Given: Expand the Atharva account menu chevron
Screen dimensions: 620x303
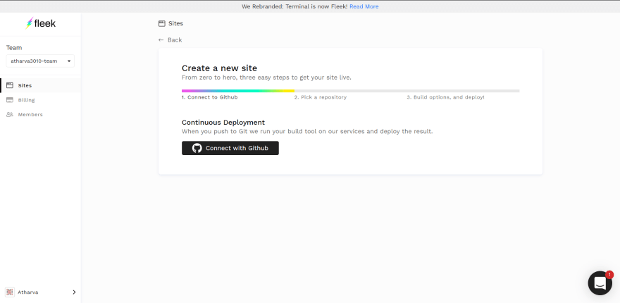Looking at the screenshot, I should [x=74, y=292].
